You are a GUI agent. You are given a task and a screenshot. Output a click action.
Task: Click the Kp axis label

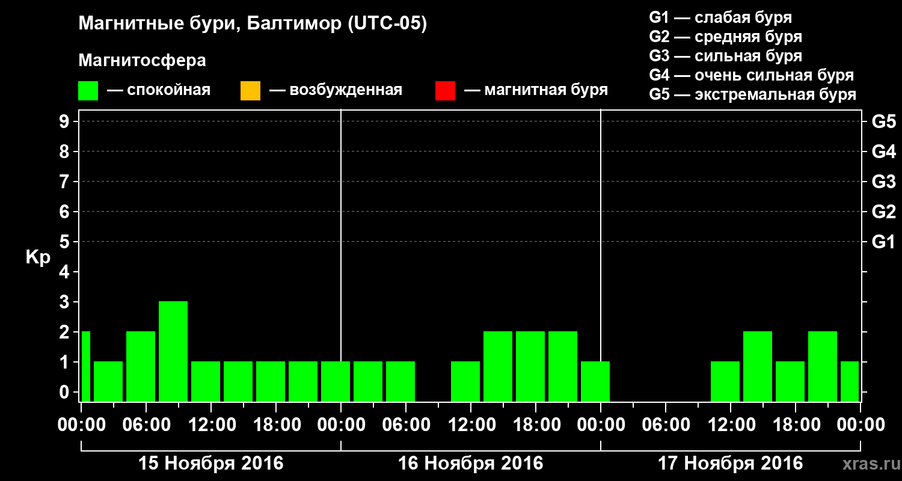click(x=38, y=257)
